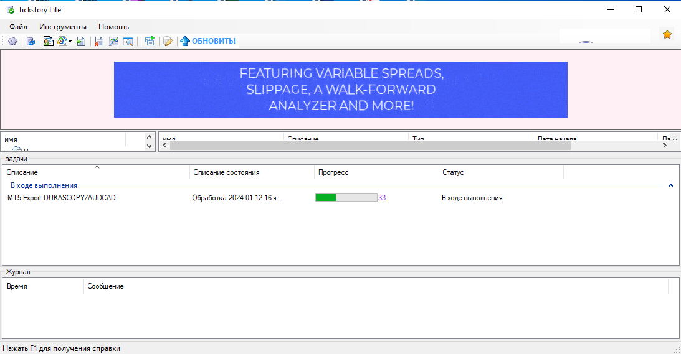Click the line chart toolbar icon
Image resolution: width=681 pixels, height=354 pixels.
point(114,41)
